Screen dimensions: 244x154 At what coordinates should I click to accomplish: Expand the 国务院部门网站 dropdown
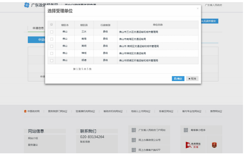pos(57,111)
